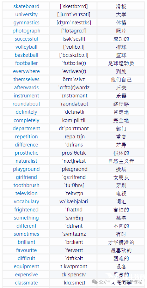Open the 'volleyball' word entry

pos(26,47)
